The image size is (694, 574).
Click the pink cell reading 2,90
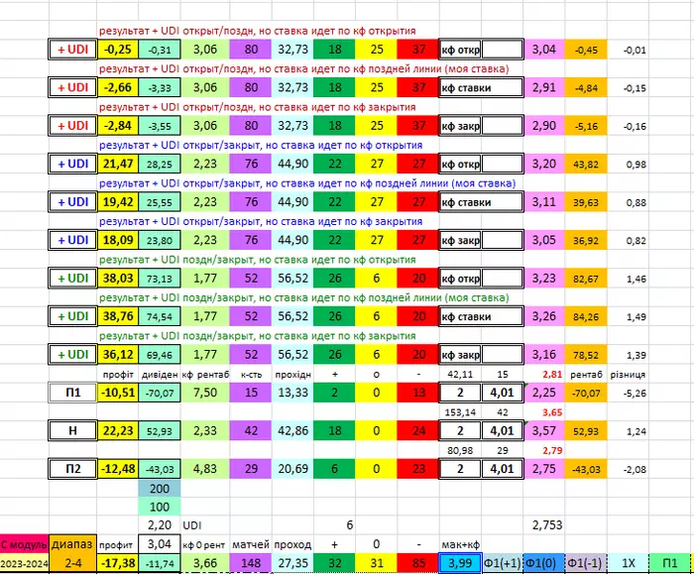pos(544,125)
